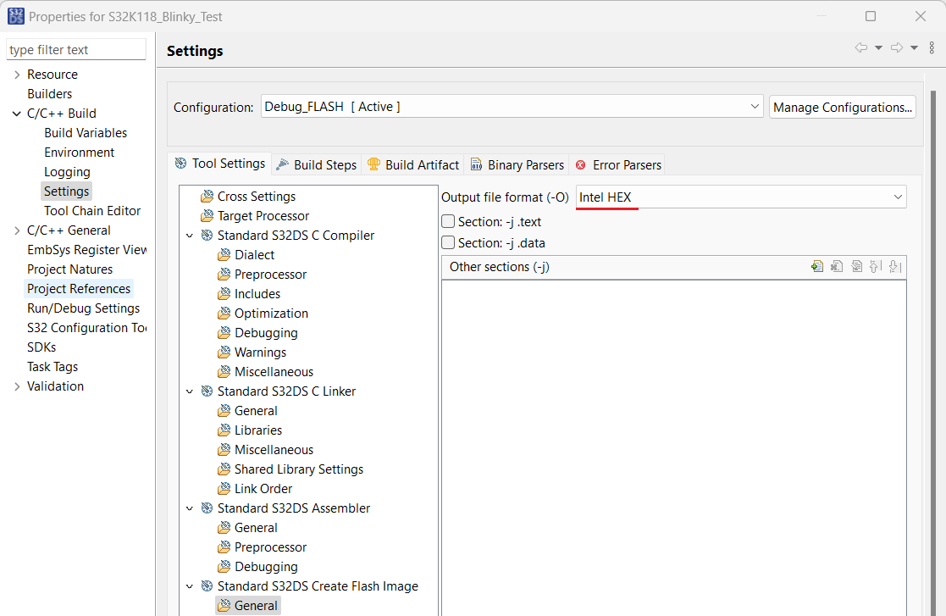Collapse Standard S32DS Assembler node

pos(190,508)
